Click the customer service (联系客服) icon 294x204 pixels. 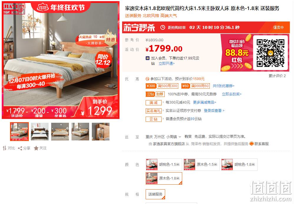[x=251, y=144]
